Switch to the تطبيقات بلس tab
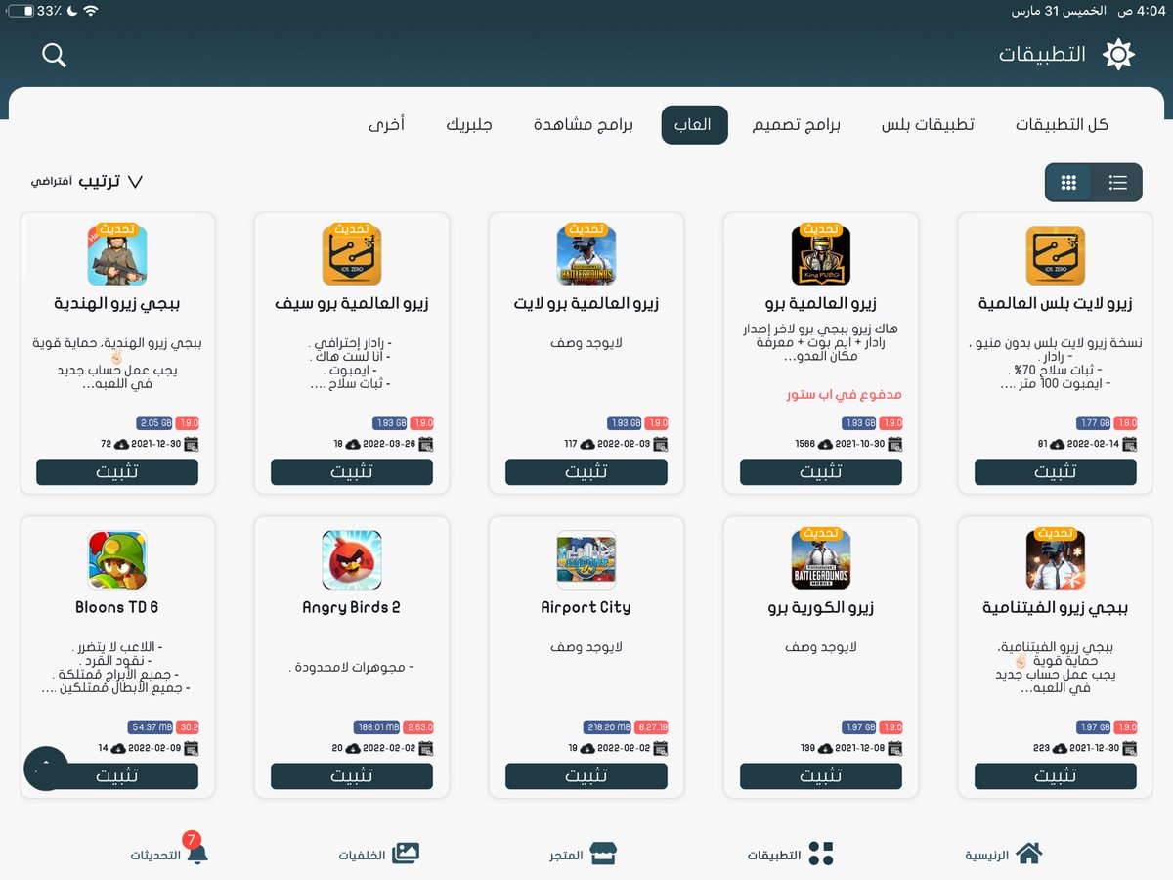 click(928, 125)
